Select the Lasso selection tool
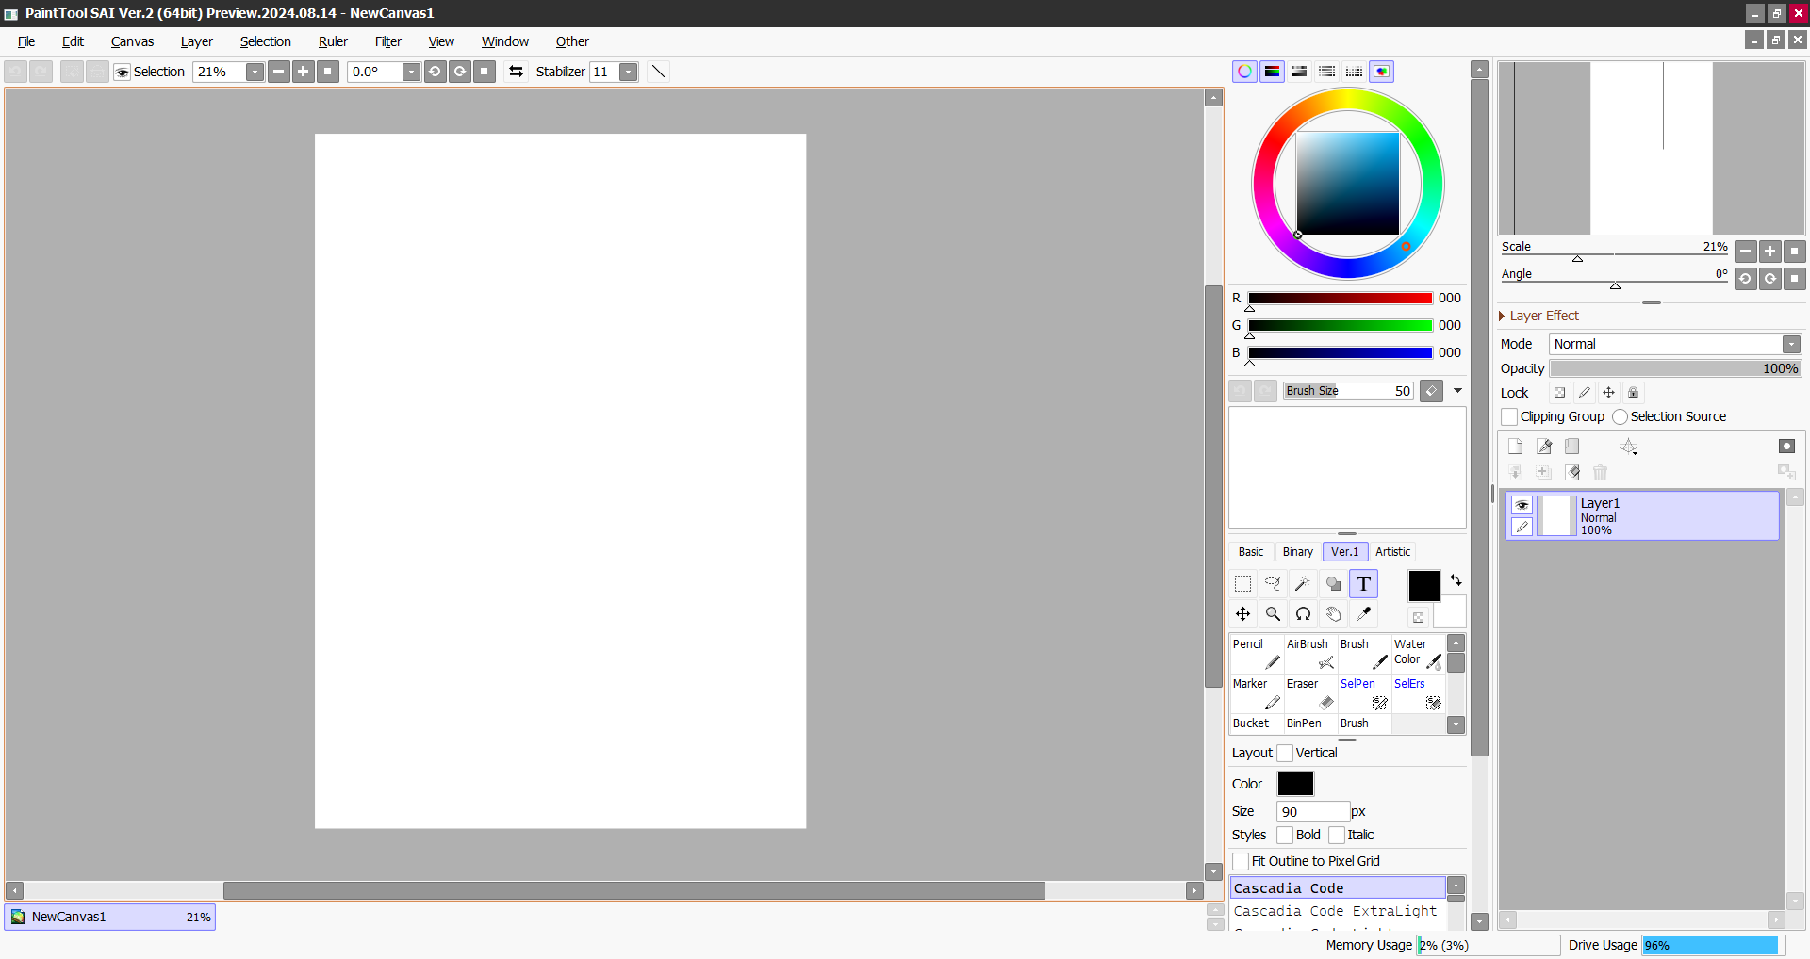 coord(1273,584)
